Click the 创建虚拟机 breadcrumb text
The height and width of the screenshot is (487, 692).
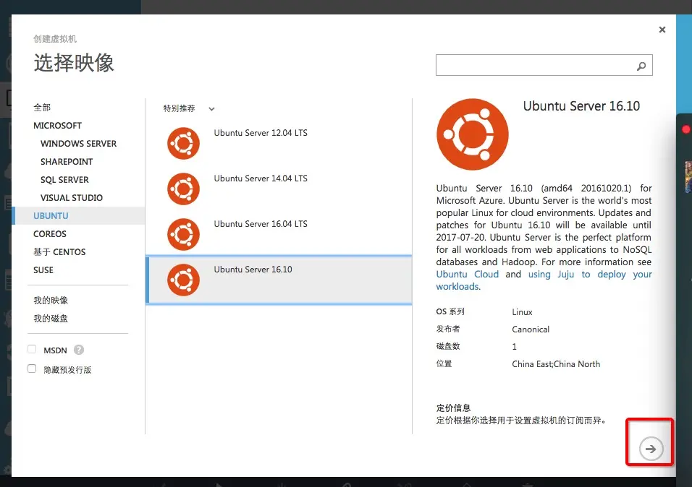tap(55, 39)
